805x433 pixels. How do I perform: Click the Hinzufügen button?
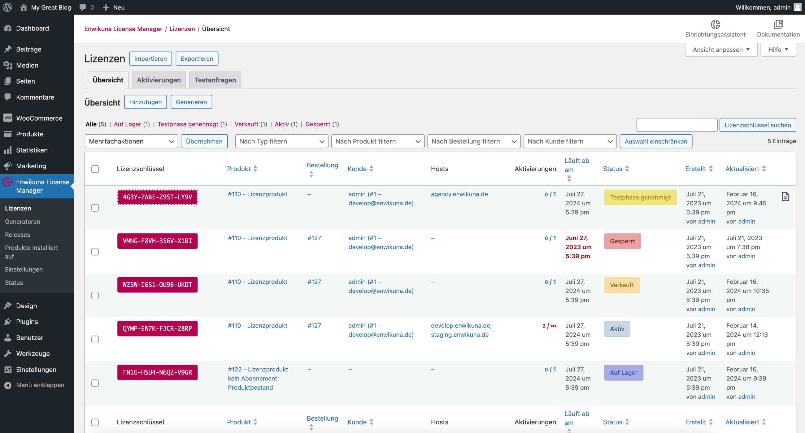click(145, 102)
